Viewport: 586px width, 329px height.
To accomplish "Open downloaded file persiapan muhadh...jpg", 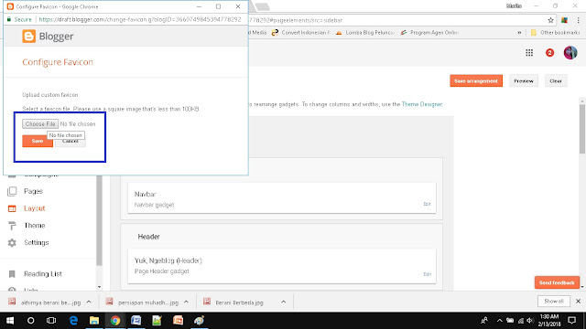I will pyautogui.click(x=142, y=302).
